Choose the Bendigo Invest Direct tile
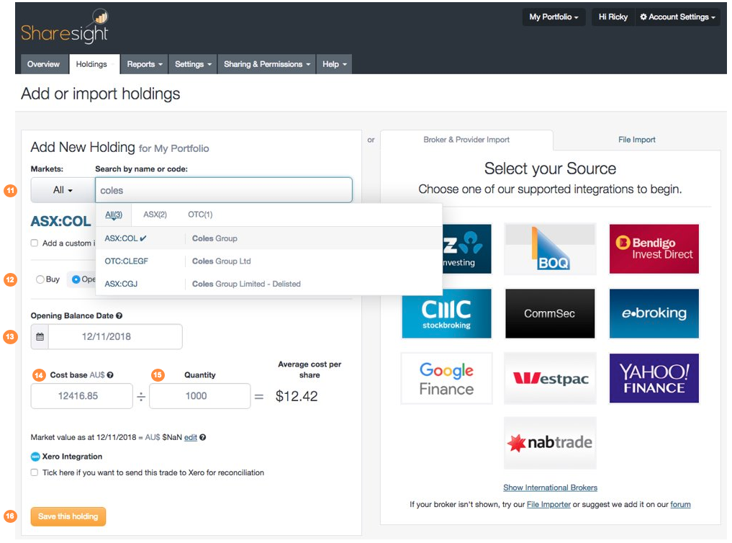Image resolution: width=732 pixels, height=543 pixels. [654, 248]
